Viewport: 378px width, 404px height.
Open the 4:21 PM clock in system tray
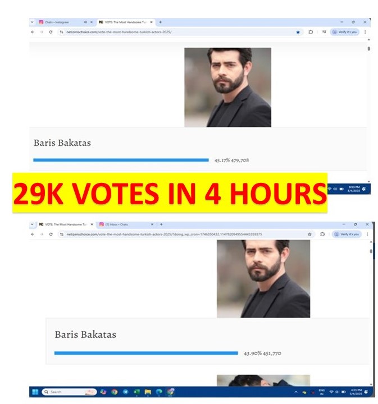(x=356, y=392)
